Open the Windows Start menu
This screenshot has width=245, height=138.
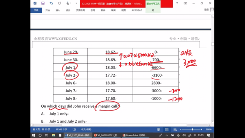point(34,135)
